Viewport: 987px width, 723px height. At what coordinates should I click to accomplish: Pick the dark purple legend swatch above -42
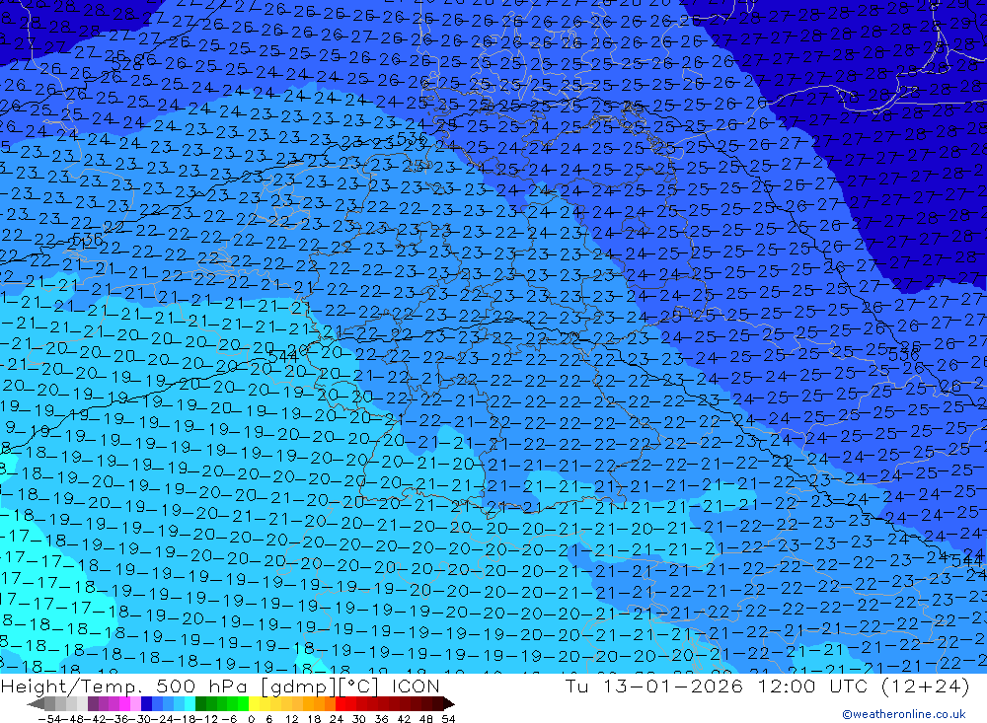pos(93,703)
